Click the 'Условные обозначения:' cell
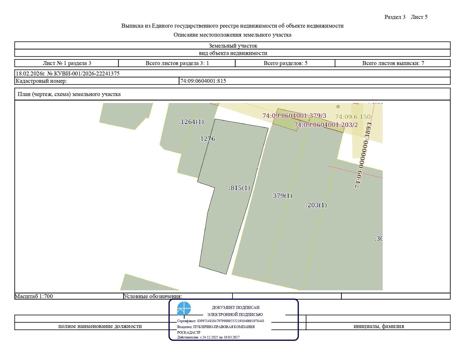Screen dimensions: 465x359 click(178, 296)
